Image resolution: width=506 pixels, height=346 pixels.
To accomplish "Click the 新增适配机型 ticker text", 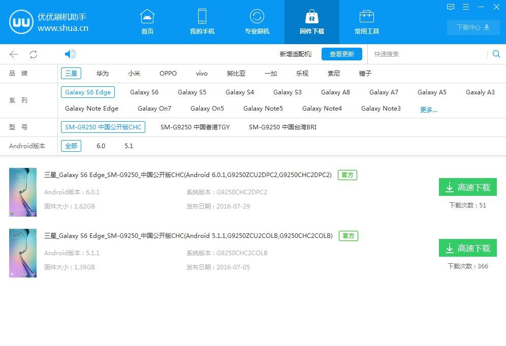I will point(296,54).
